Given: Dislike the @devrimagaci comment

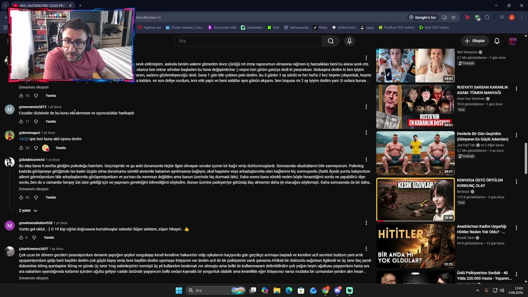Looking at the screenshot, I should click(x=36, y=148).
